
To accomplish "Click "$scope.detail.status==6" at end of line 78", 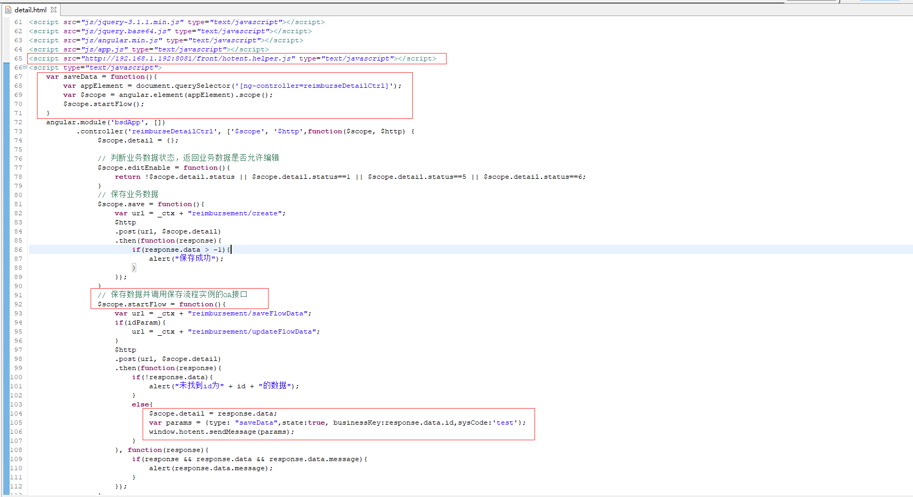I will (534, 177).
